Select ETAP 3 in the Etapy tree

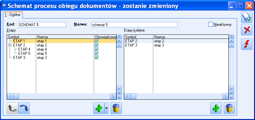[x=19, y=58]
